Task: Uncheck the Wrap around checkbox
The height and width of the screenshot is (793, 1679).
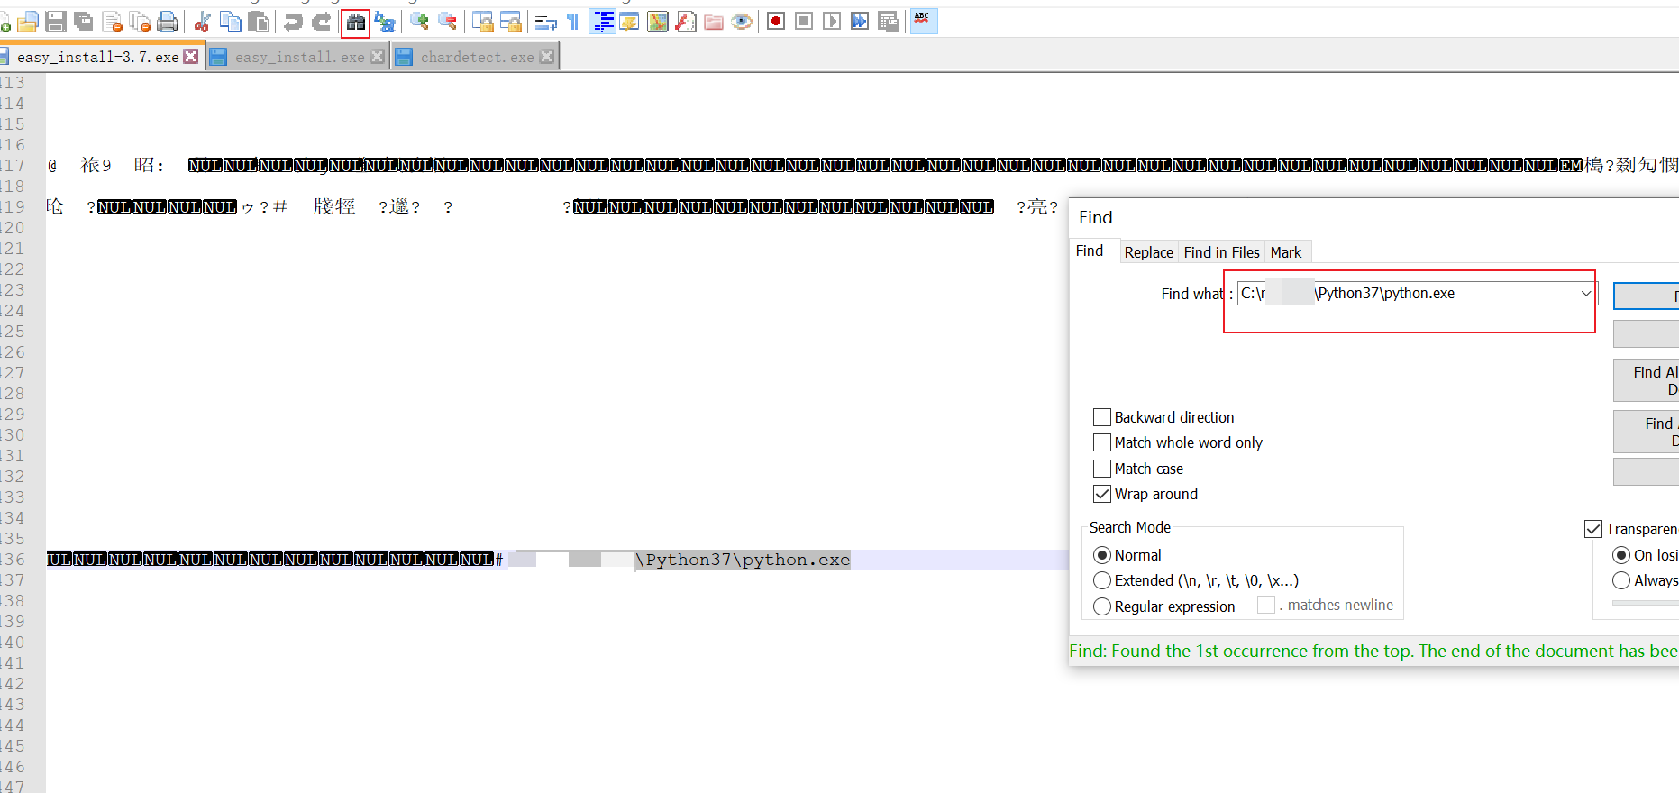Action: 1101,494
